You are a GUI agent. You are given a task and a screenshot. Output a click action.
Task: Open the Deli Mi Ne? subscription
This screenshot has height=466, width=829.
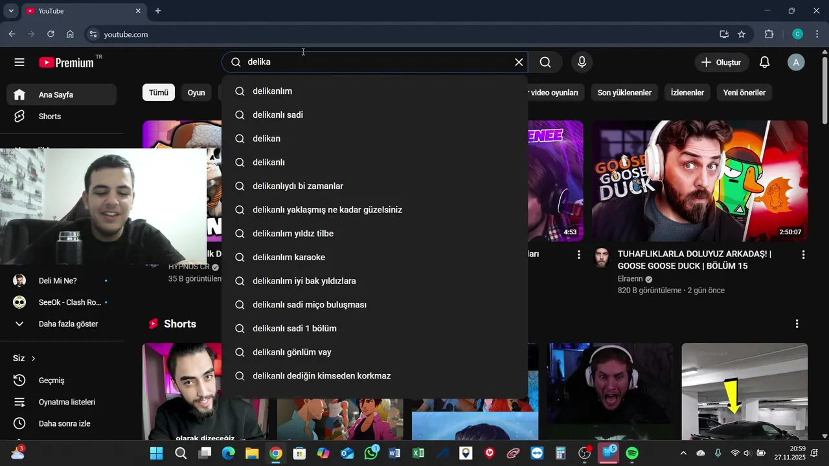62,280
